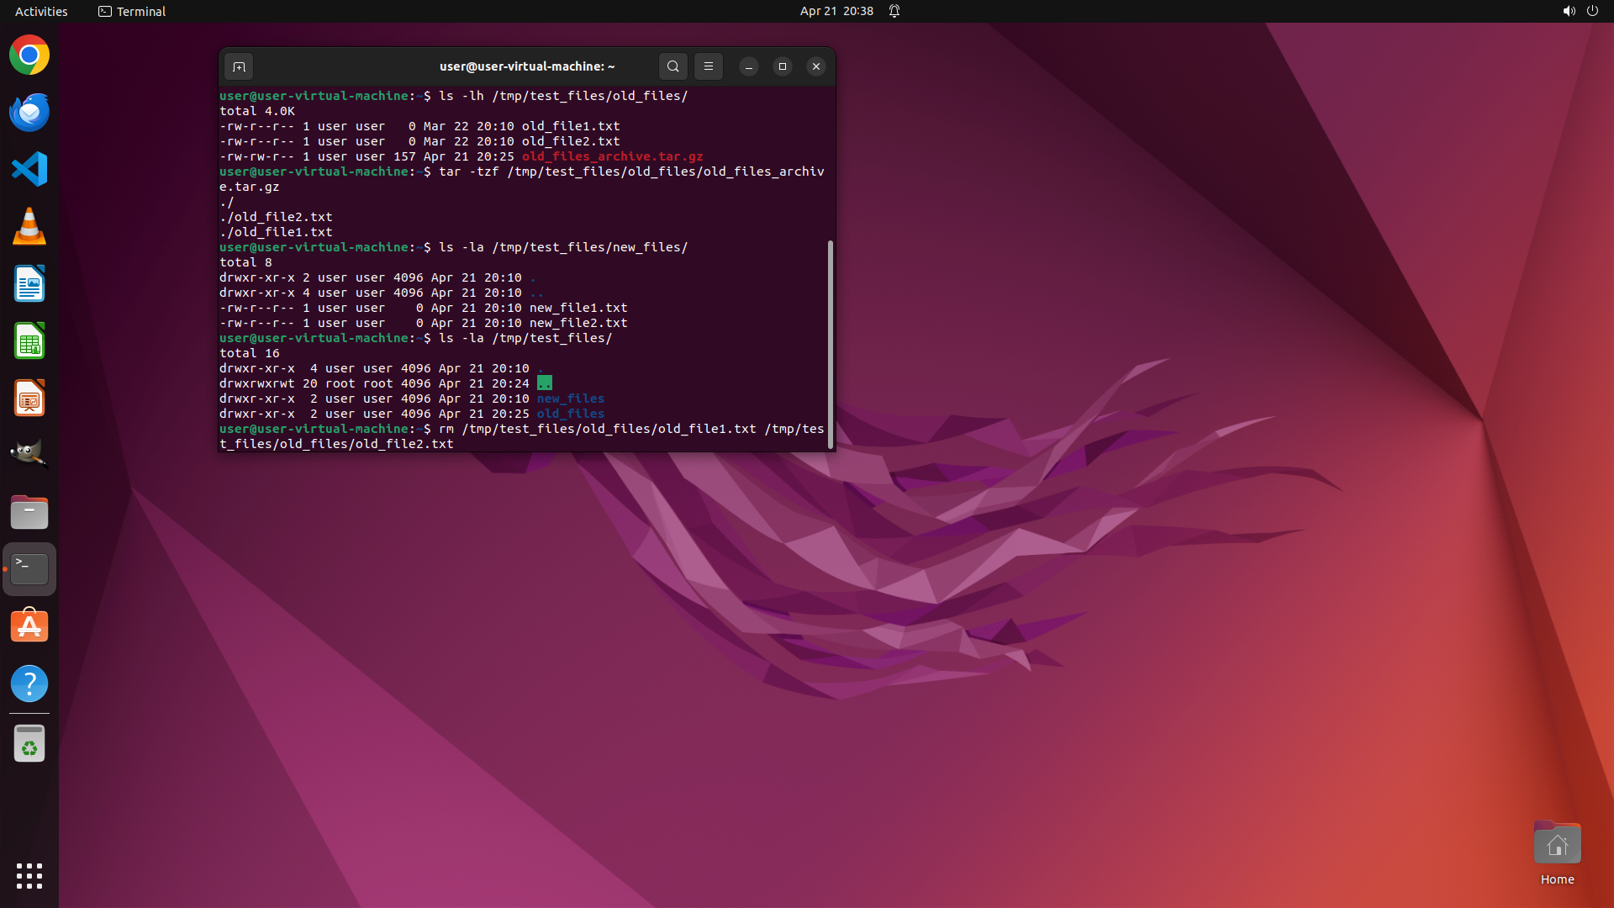
Task: Launch Visual Studio Code from the dock
Action: 29,169
